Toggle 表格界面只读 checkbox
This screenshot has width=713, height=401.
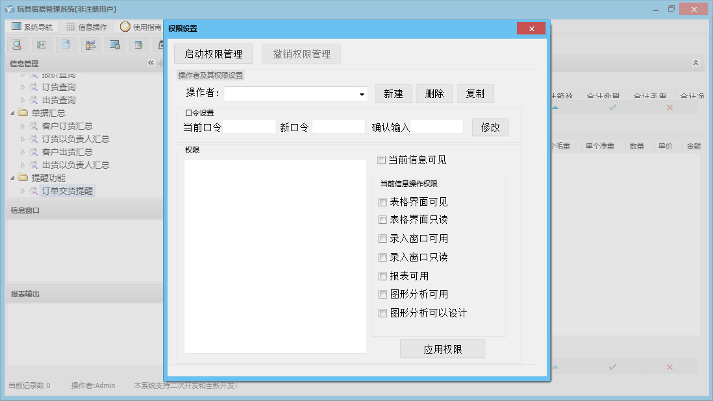[383, 220]
